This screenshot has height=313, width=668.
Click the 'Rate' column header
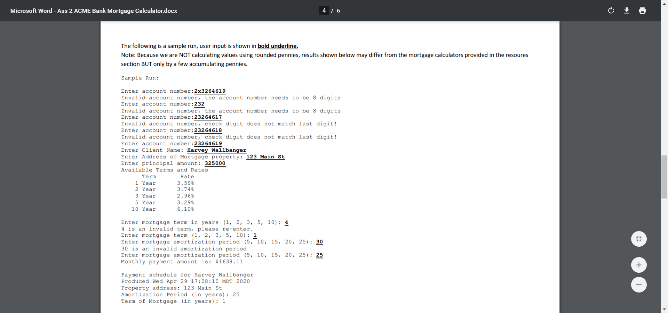pyautogui.click(x=187, y=177)
